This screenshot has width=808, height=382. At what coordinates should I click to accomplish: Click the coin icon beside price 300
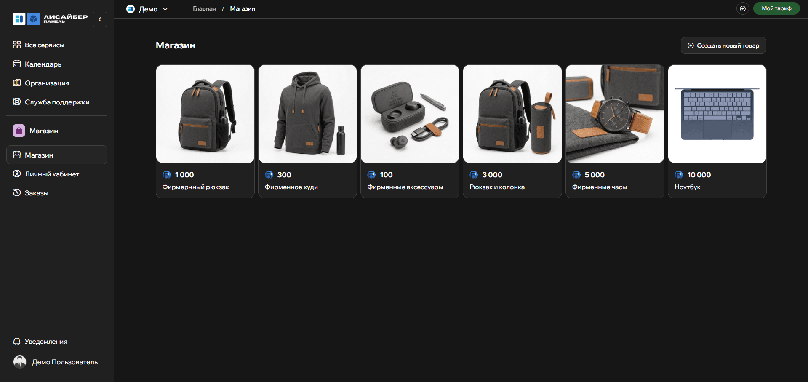(269, 175)
